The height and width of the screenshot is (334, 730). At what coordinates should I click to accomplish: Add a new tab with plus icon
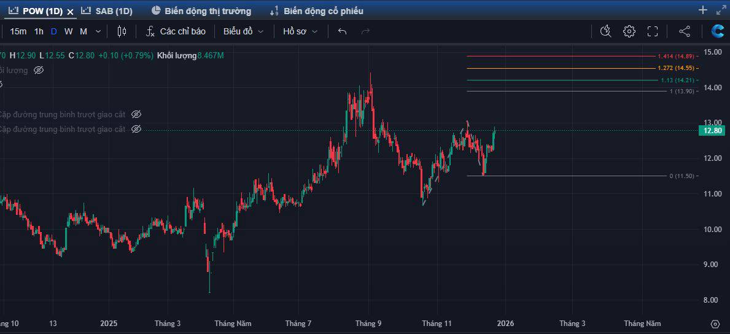point(703,10)
